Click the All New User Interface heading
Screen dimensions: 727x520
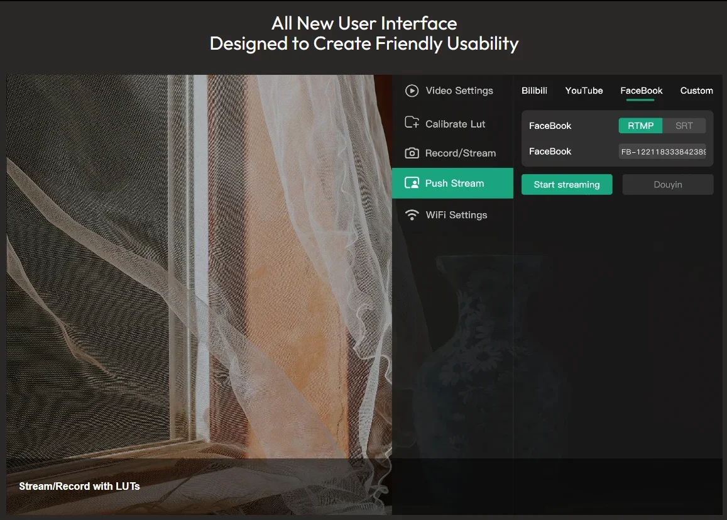364,24
